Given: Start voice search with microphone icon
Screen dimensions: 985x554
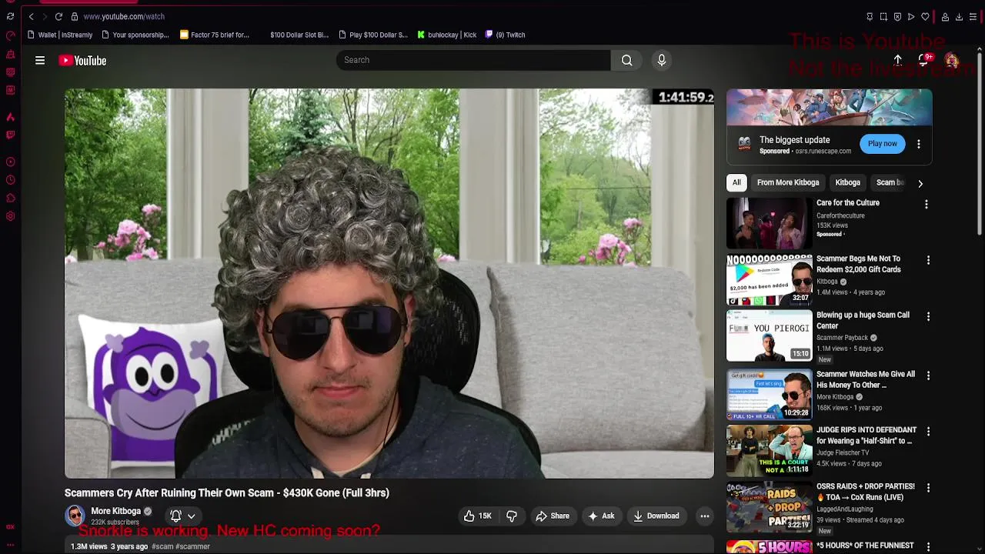Looking at the screenshot, I should [662, 60].
